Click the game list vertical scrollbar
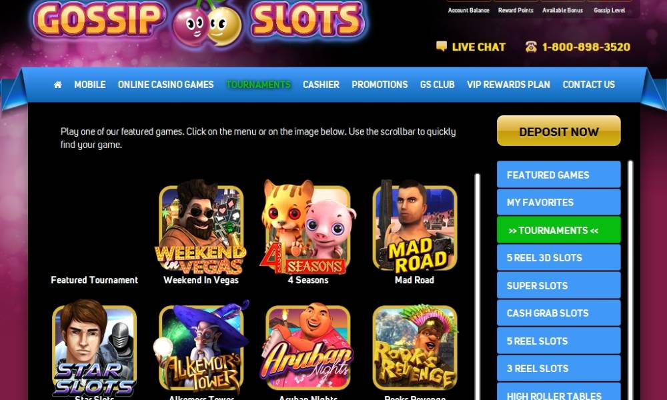This screenshot has width=667, height=400. coord(478,287)
